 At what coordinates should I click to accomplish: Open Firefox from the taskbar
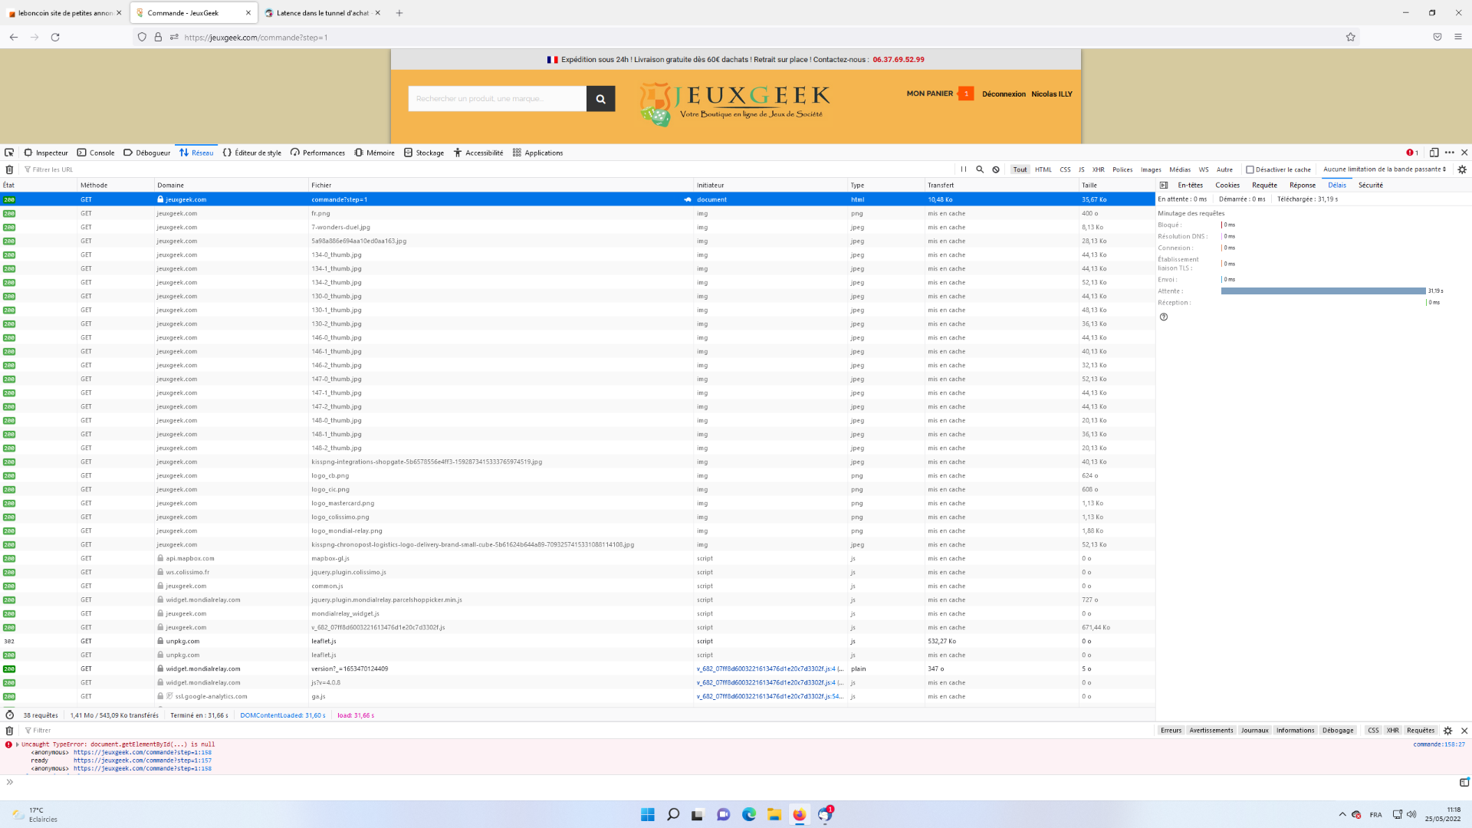(800, 814)
